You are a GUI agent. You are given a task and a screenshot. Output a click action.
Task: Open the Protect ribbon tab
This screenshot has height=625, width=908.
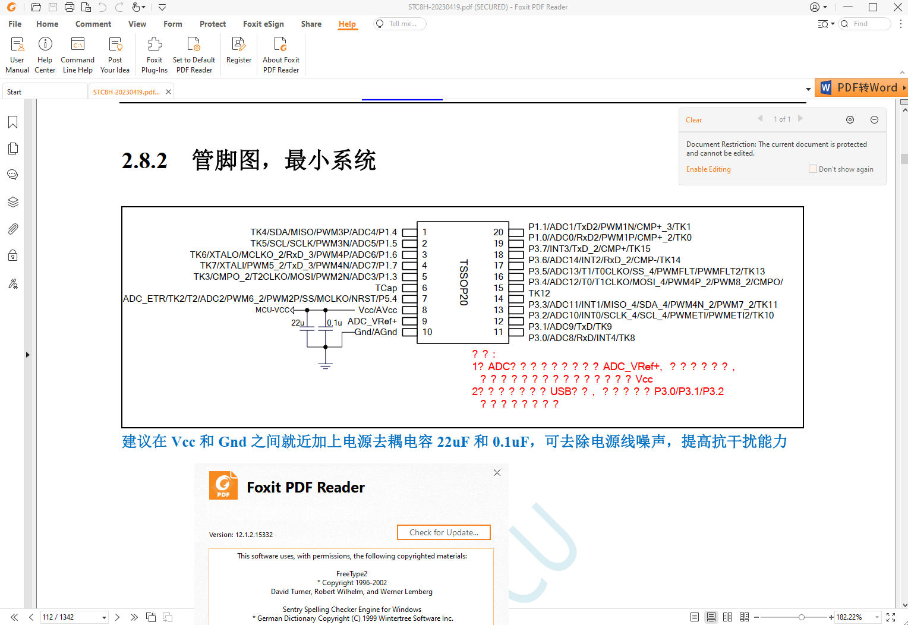pyautogui.click(x=213, y=24)
